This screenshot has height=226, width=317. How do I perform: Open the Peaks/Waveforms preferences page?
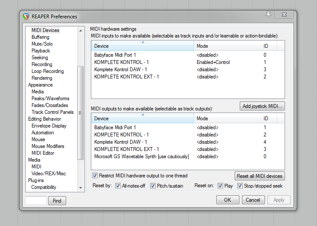pyautogui.click(x=50, y=99)
